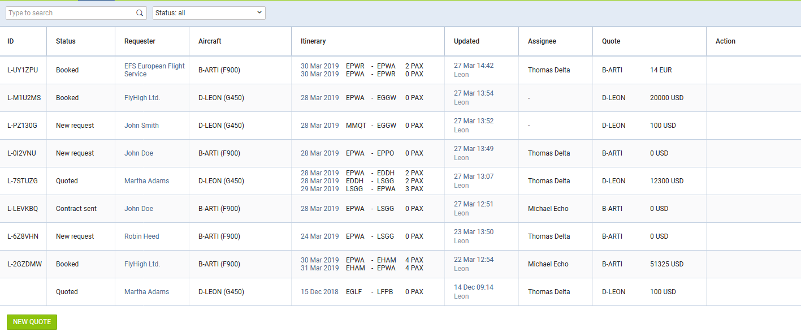The height and width of the screenshot is (336, 801).
Task: Open John Doe in row L-0I2VNU
Action: [138, 153]
